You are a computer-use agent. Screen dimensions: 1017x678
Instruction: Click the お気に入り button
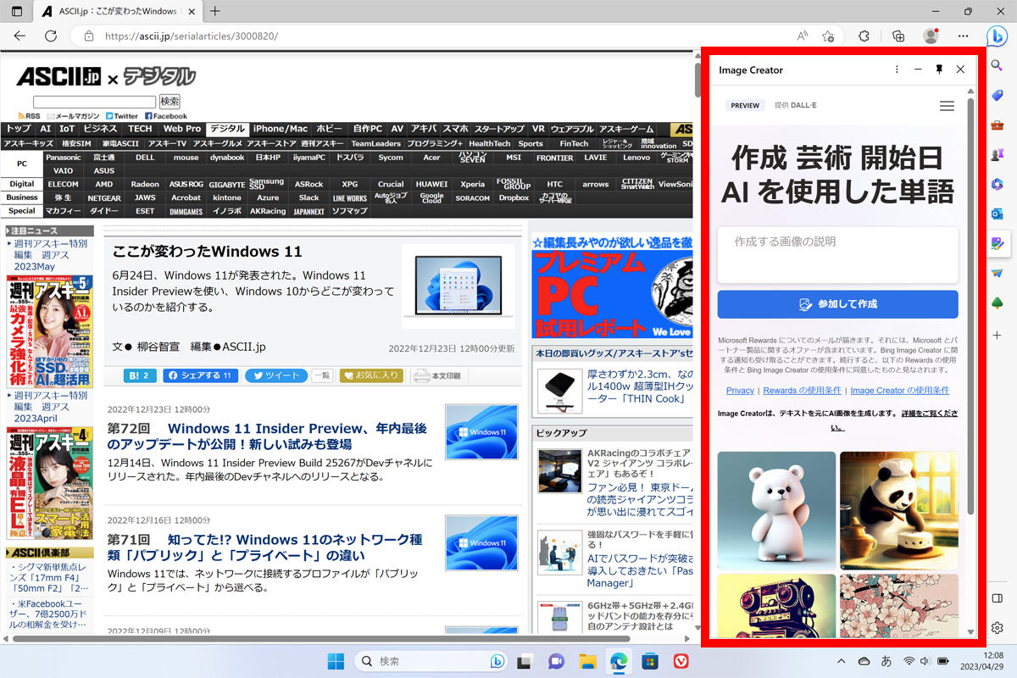coord(371,375)
